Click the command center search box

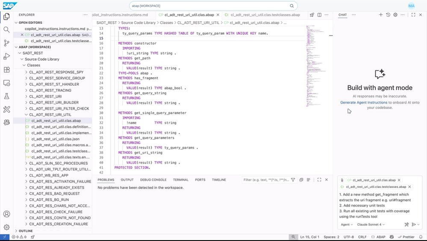pyautogui.click(x=213, y=6)
